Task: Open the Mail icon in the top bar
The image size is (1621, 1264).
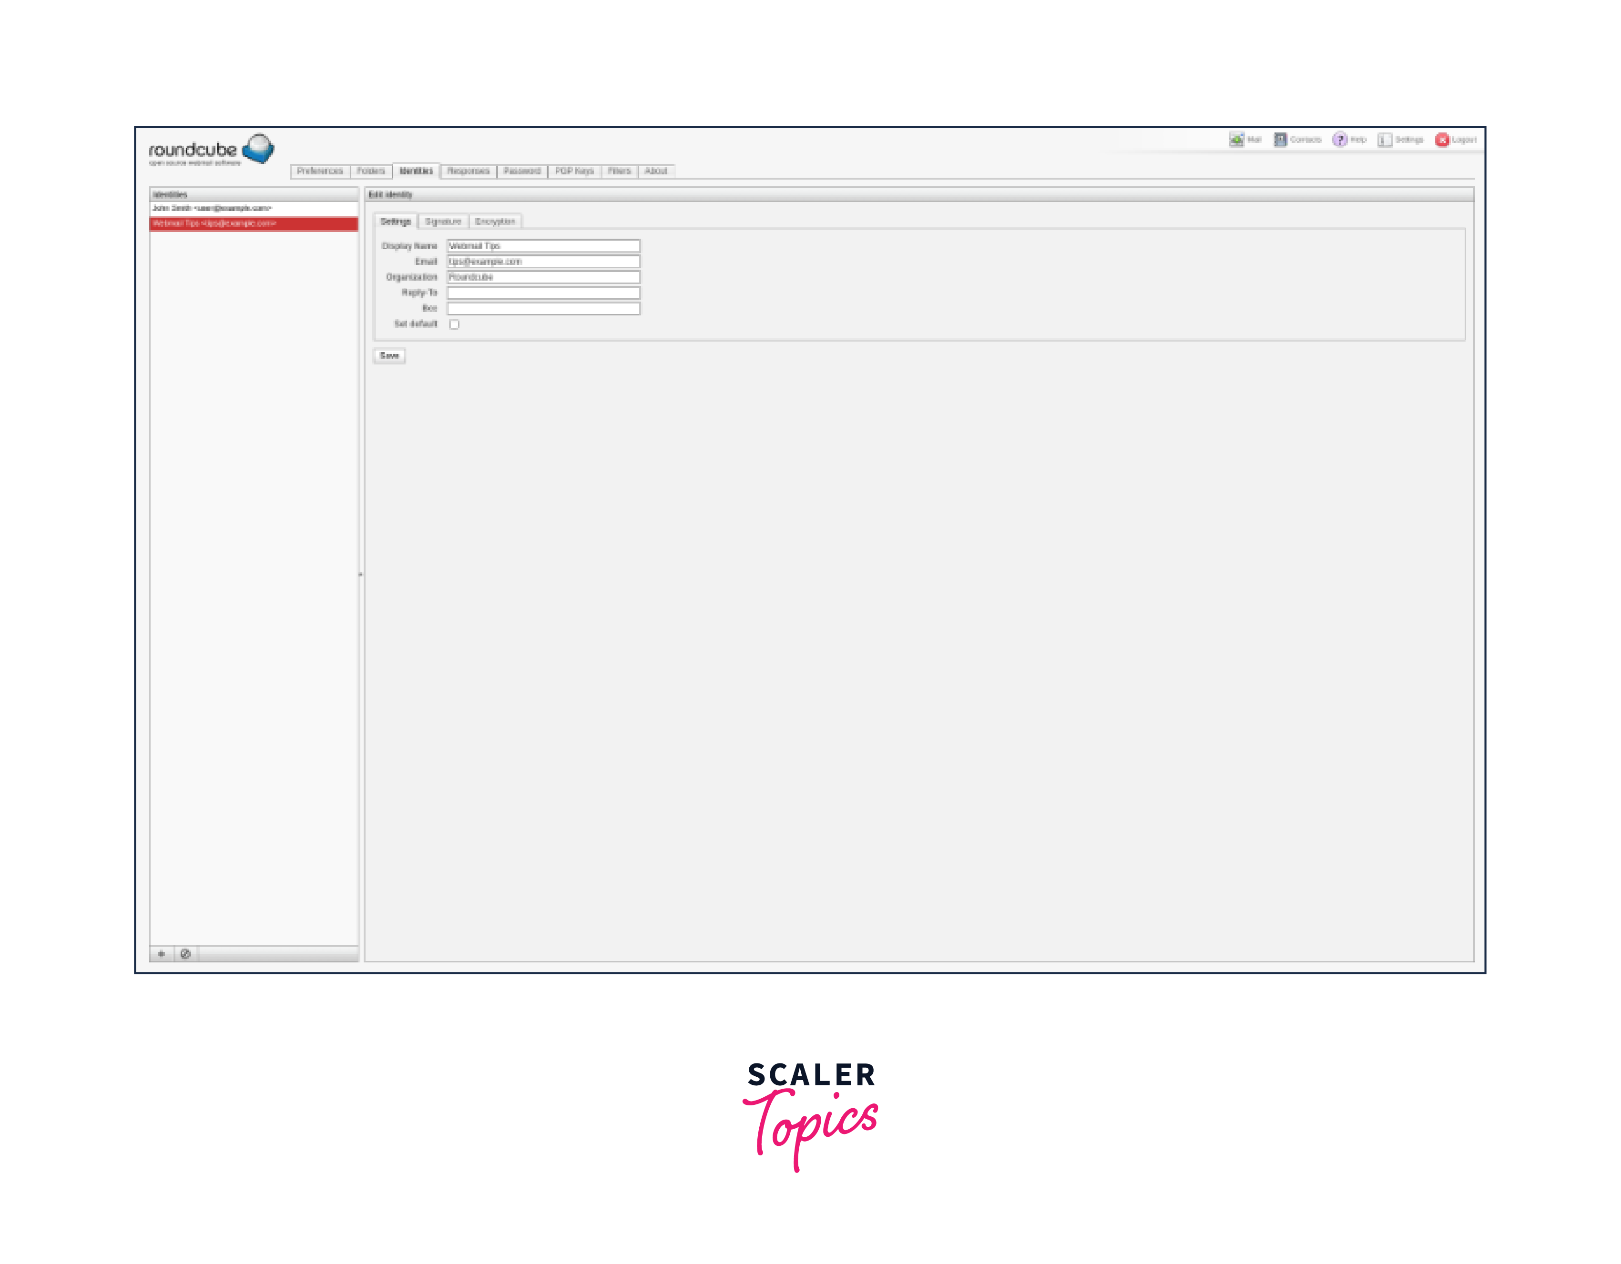Action: 1236,140
